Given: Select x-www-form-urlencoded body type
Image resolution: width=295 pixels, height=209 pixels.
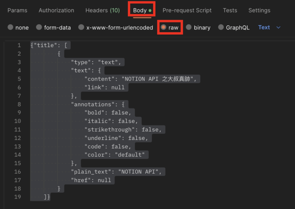Looking at the screenshot, I should 81,27.
